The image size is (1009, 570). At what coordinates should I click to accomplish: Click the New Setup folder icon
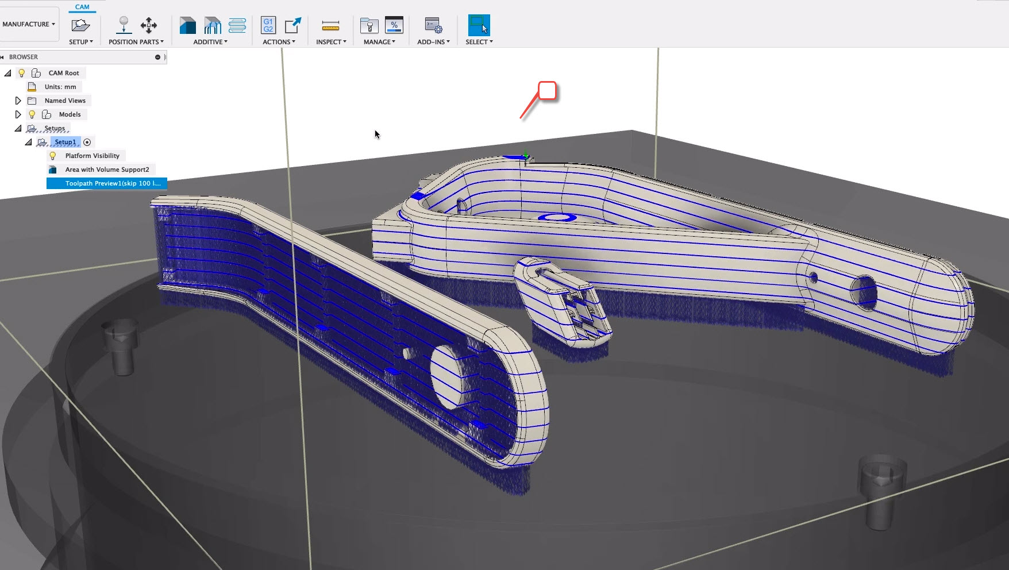[x=80, y=25]
